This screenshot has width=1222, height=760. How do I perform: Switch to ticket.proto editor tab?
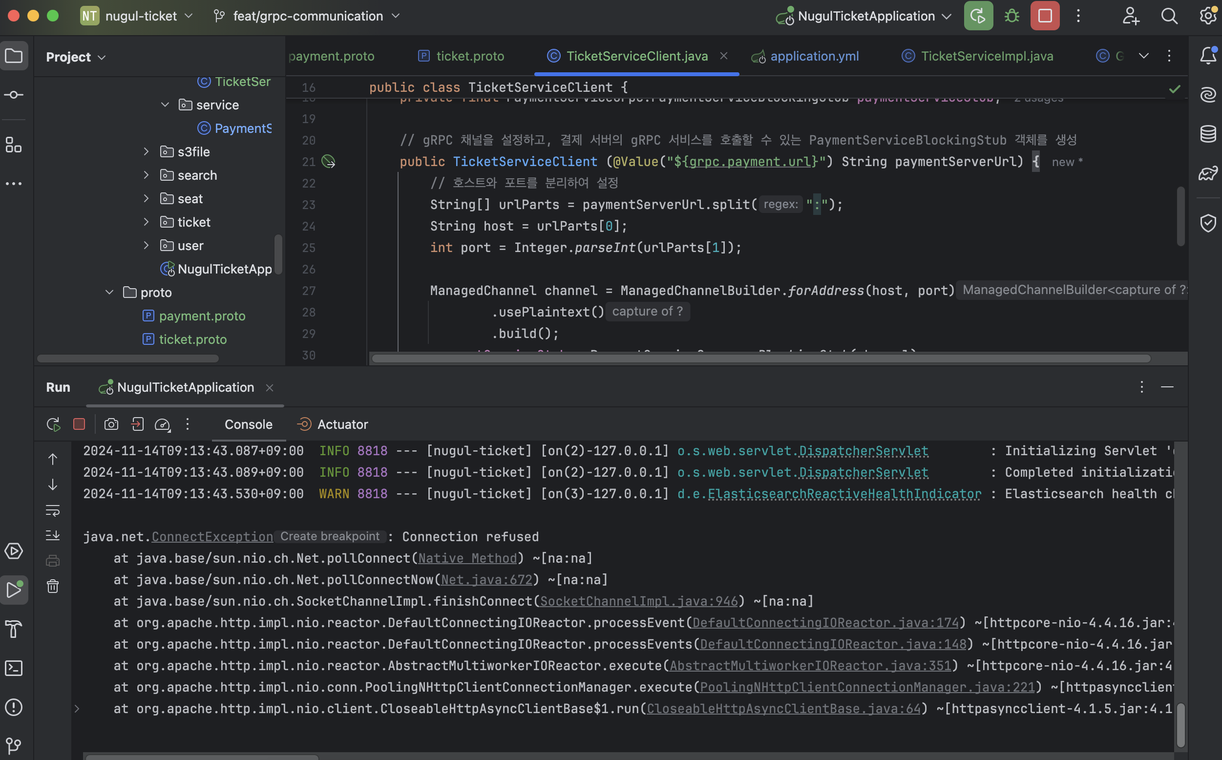pyautogui.click(x=461, y=56)
